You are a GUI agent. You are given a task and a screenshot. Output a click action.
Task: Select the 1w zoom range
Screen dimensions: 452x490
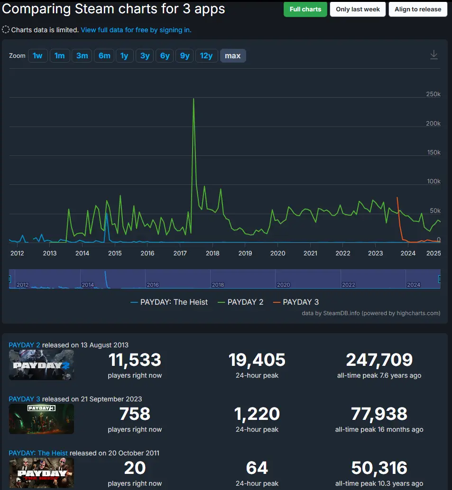(x=37, y=55)
